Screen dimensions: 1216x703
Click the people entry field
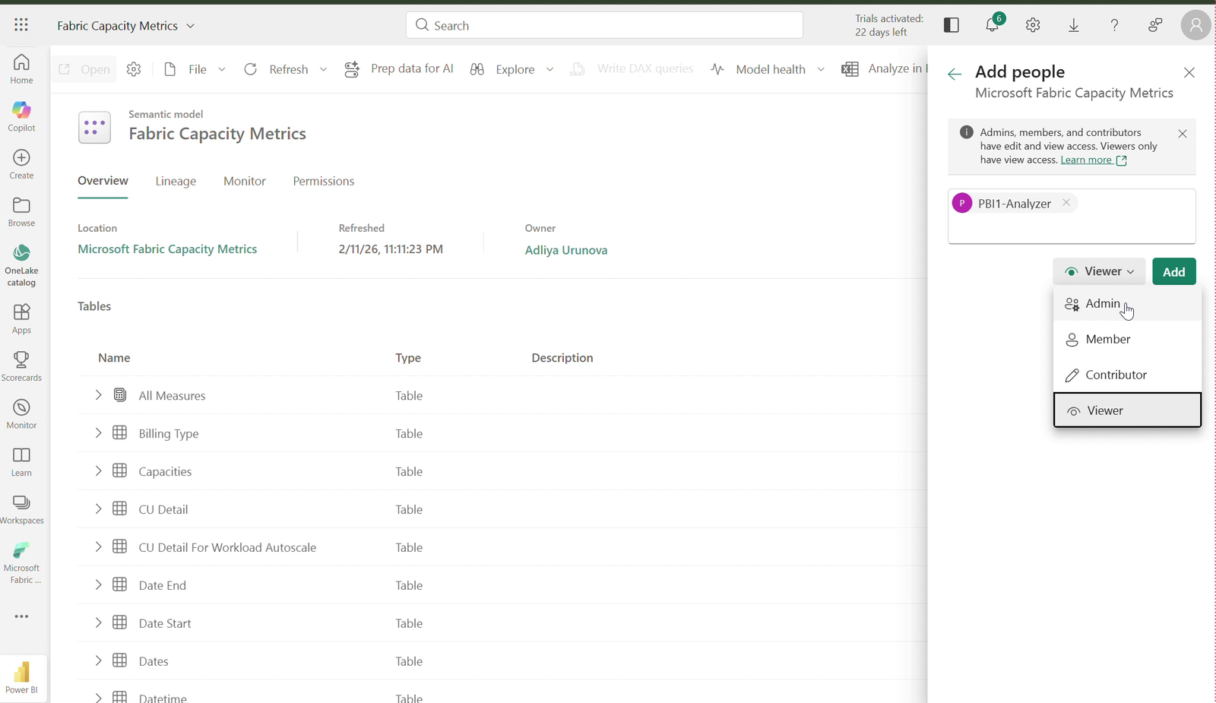coord(1072,217)
